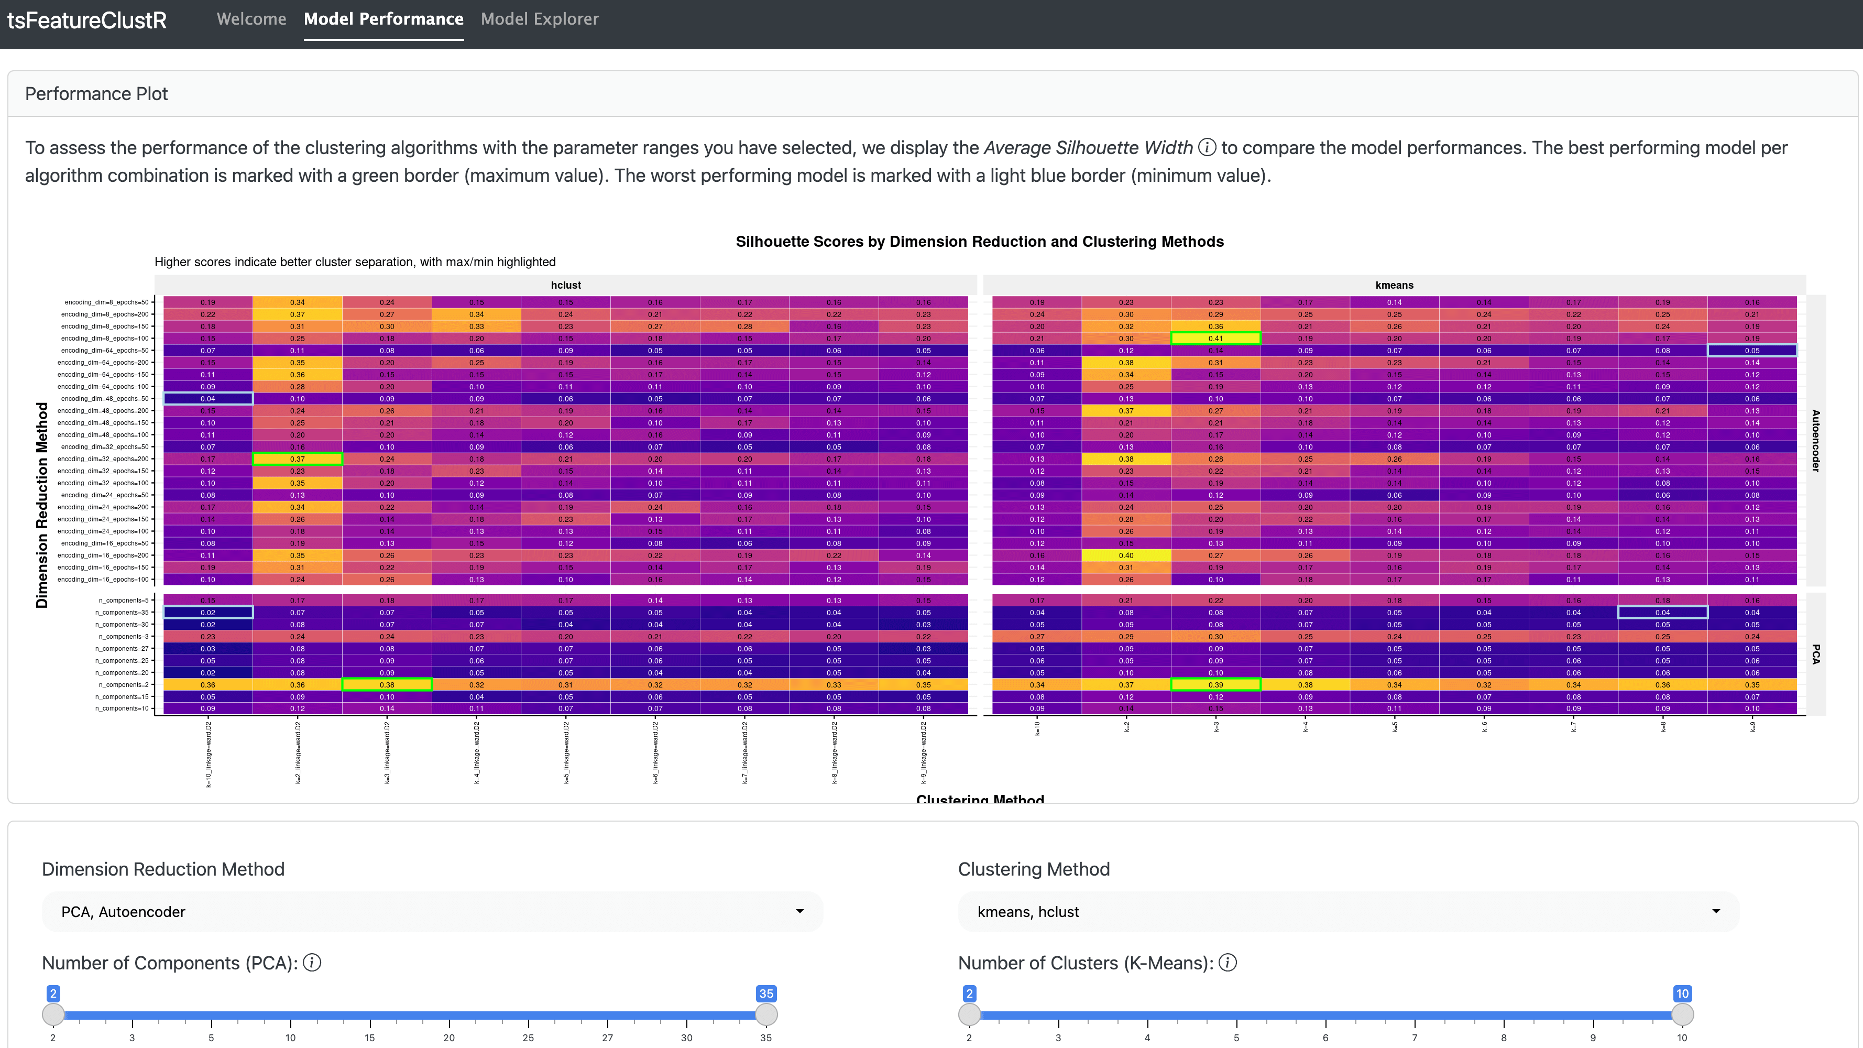Grab the K-Means clusters lower handle at 2

(969, 1015)
